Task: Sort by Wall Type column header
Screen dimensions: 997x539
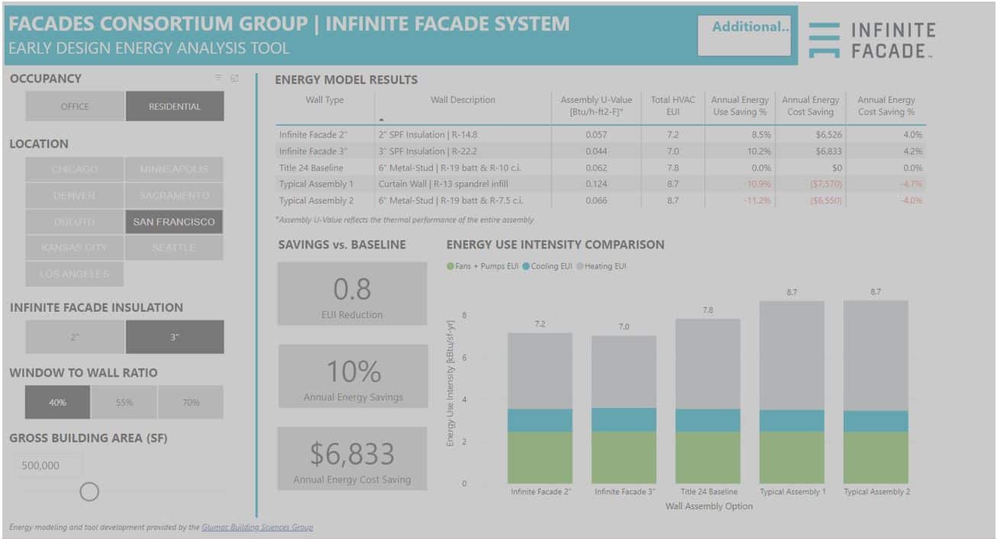Action: 324,100
